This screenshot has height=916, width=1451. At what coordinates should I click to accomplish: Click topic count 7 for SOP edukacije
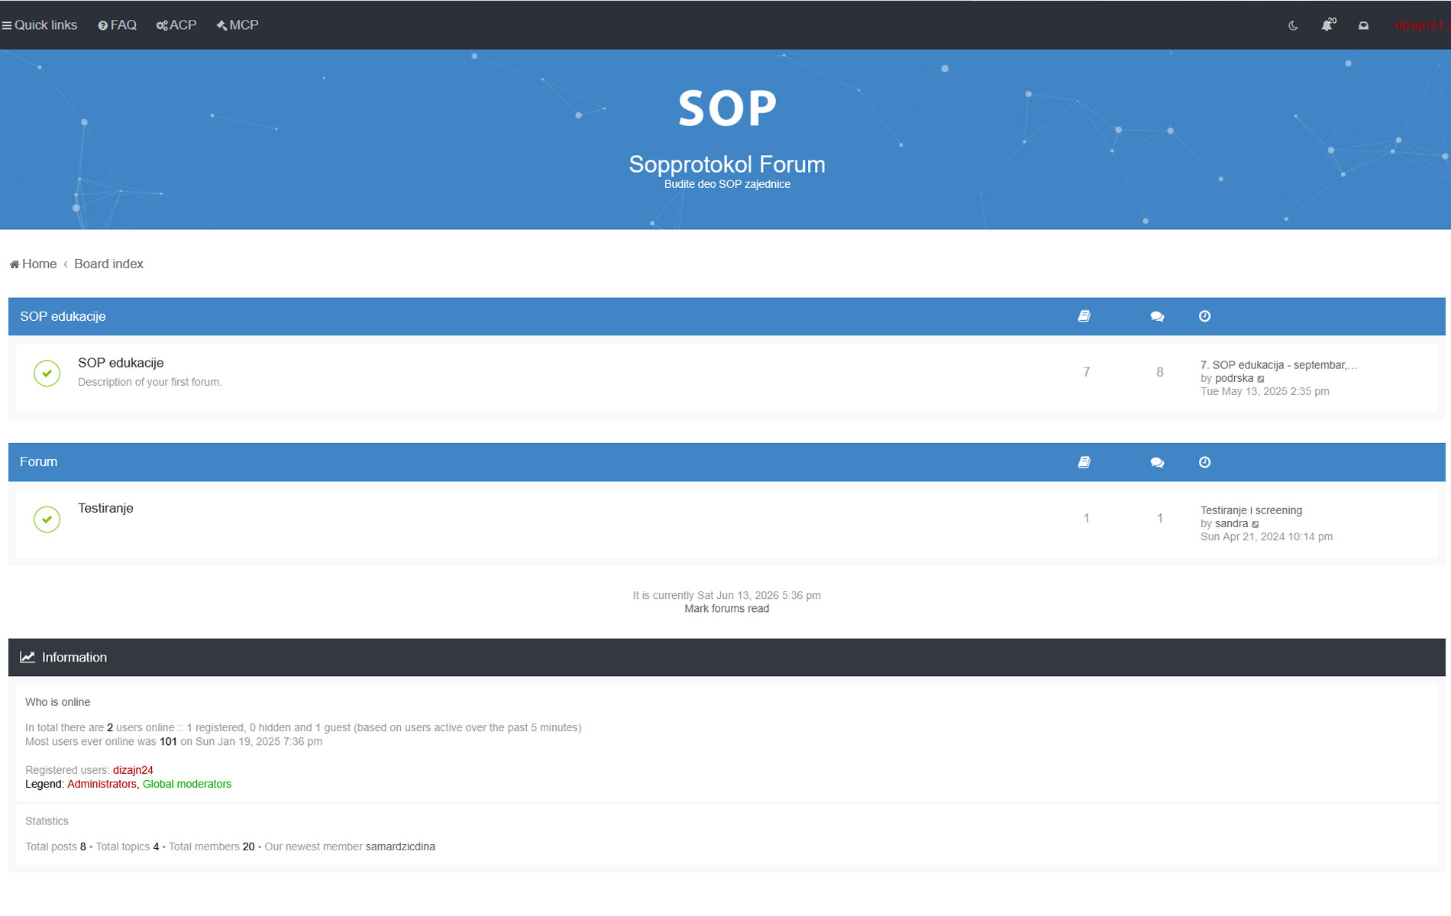click(1086, 372)
